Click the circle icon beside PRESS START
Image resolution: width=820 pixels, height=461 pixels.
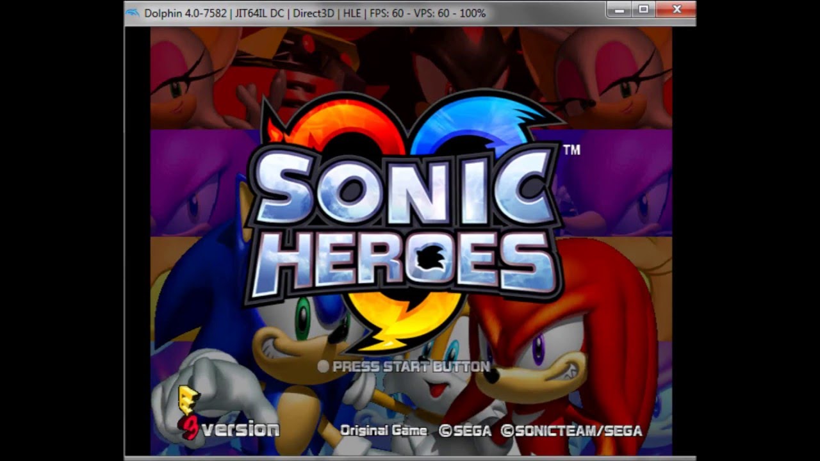[324, 367]
